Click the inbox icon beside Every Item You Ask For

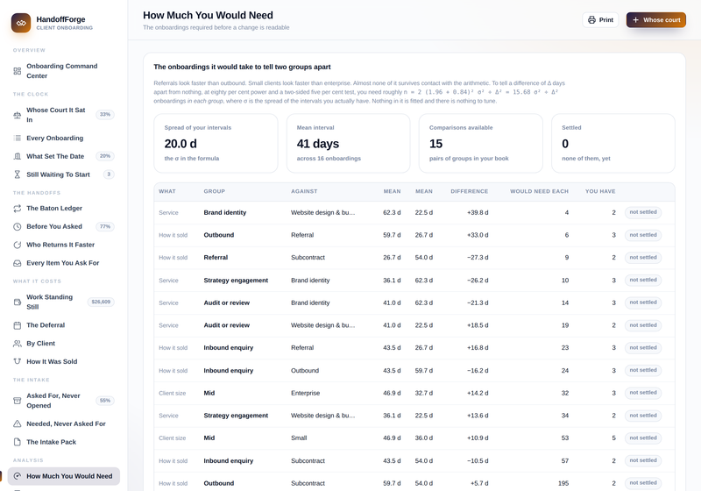click(x=17, y=263)
